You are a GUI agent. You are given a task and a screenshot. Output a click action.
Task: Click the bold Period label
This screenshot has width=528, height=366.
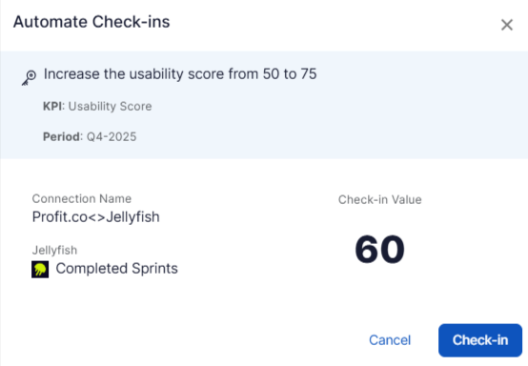(x=62, y=136)
